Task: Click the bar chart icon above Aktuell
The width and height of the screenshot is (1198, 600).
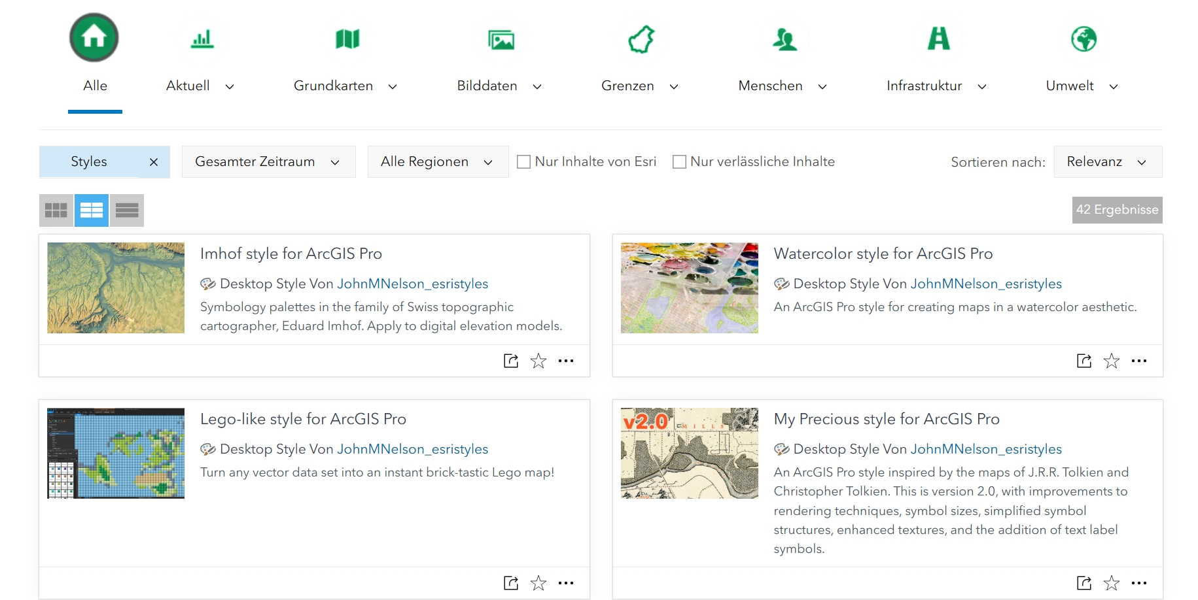Action: pos(202,39)
